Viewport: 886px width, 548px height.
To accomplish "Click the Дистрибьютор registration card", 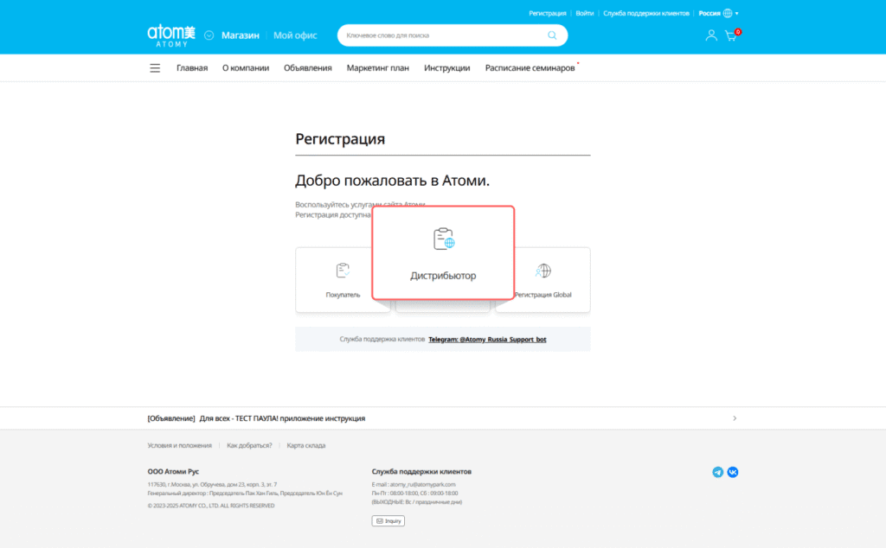I will tap(443, 253).
